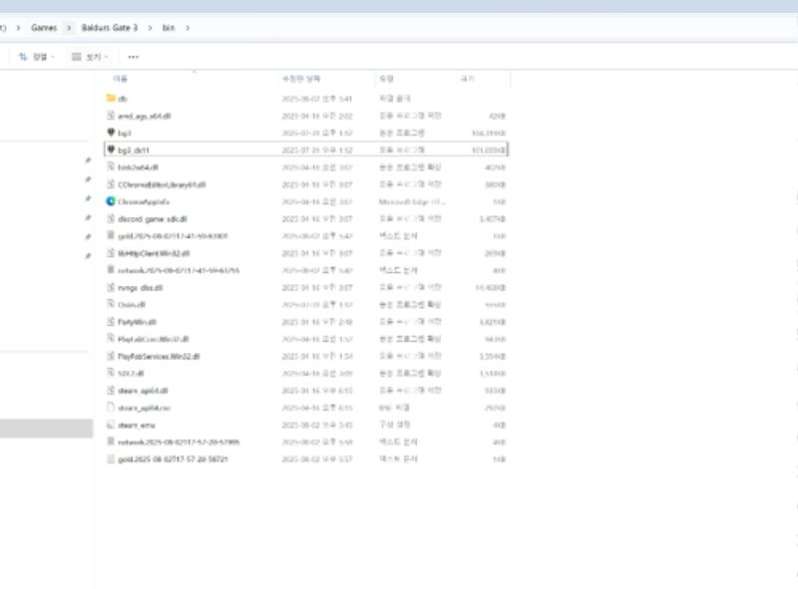Click the bg3_dx11 heart icon
Viewport: 798px width, 589px height.
pyautogui.click(x=111, y=149)
